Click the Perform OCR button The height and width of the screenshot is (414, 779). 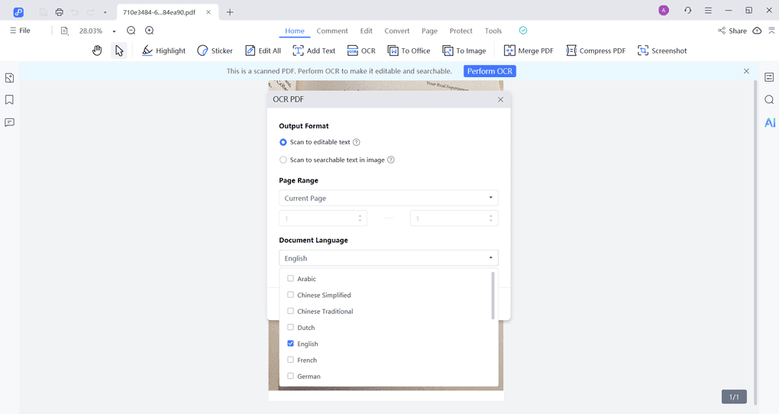click(490, 71)
